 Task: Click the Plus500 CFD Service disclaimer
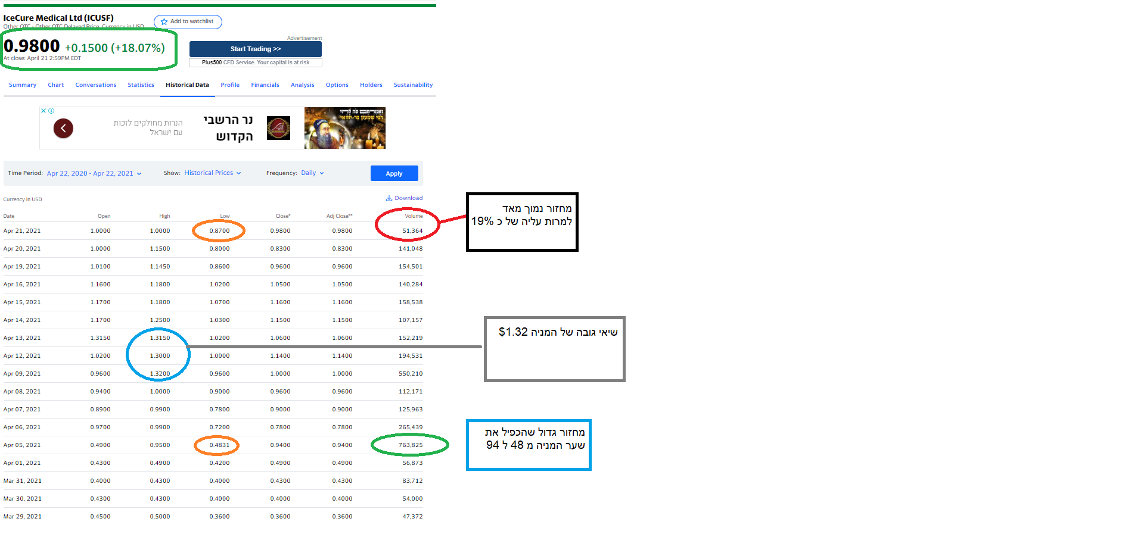pos(256,63)
